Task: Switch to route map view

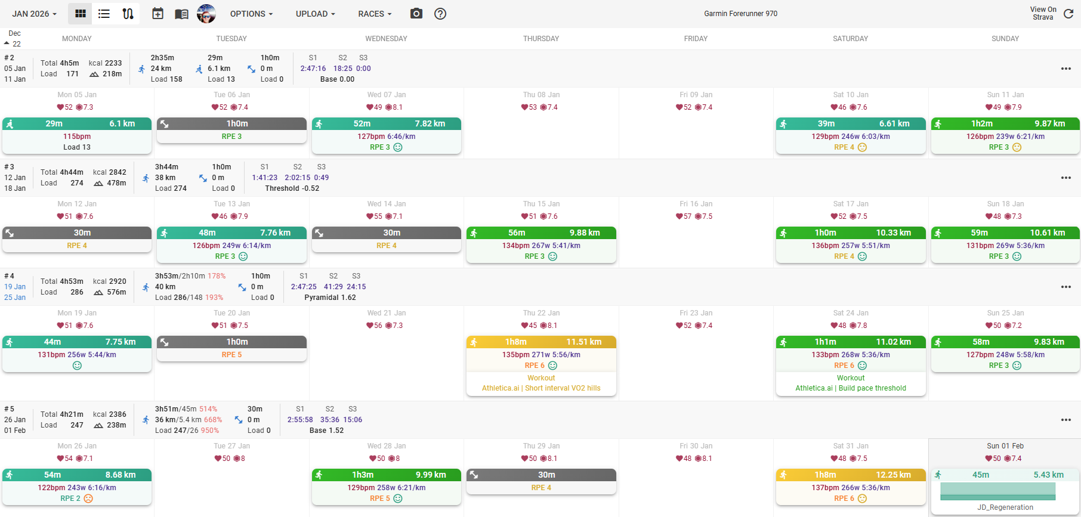Action: [x=128, y=14]
